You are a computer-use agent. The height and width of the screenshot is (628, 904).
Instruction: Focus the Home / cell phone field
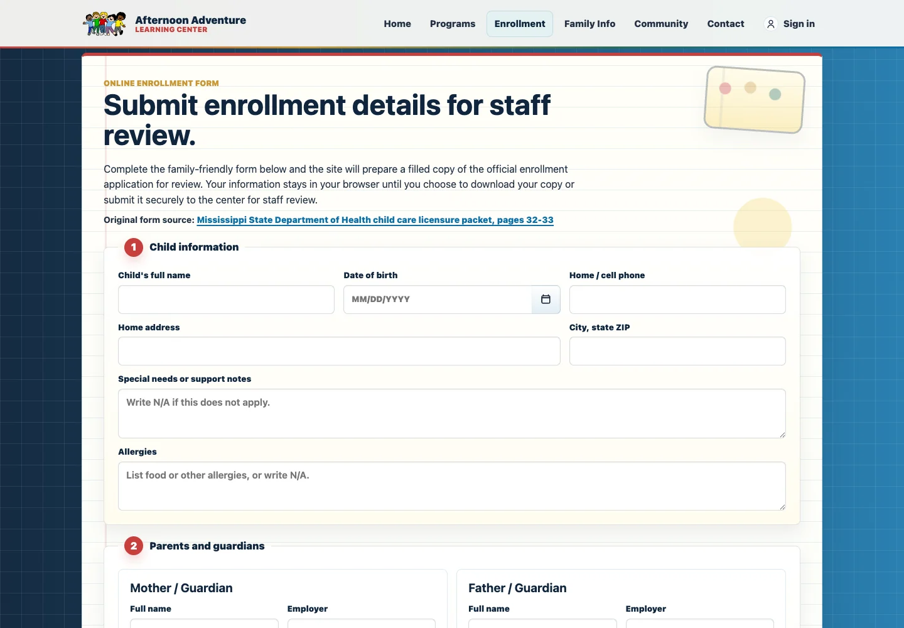[x=677, y=300]
